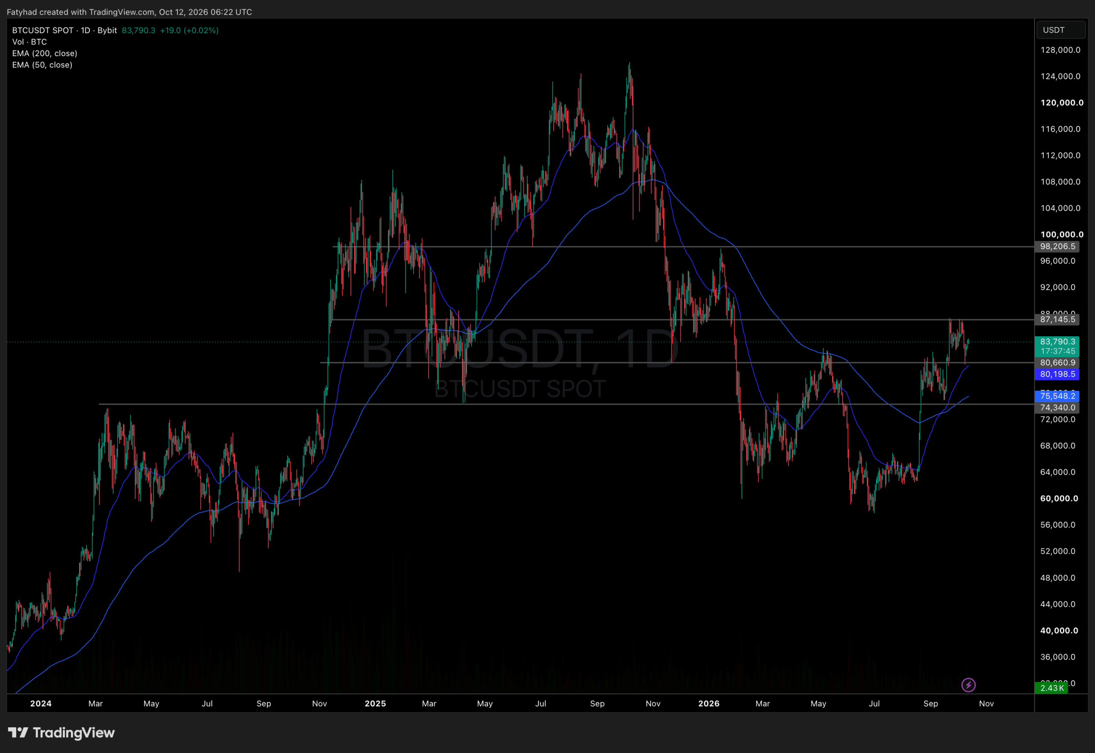Click the purple lightning bolt icon
The width and height of the screenshot is (1095, 753).
tap(968, 685)
